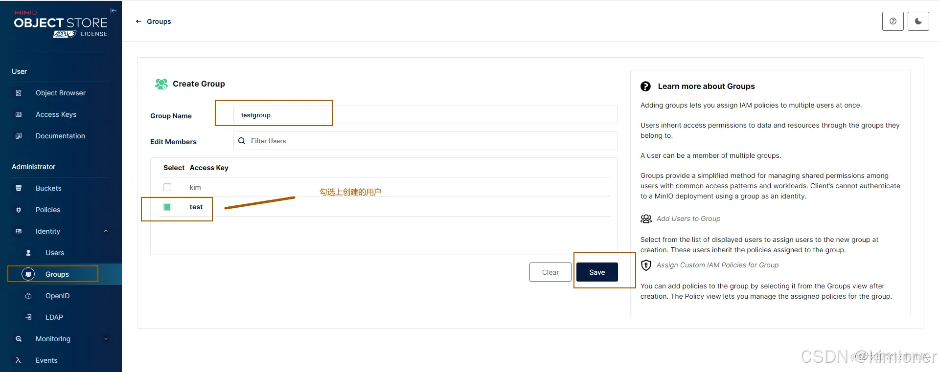The width and height of the screenshot is (939, 372).
Task: Click the Policies sidebar icon
Action: tap(19, 210)
